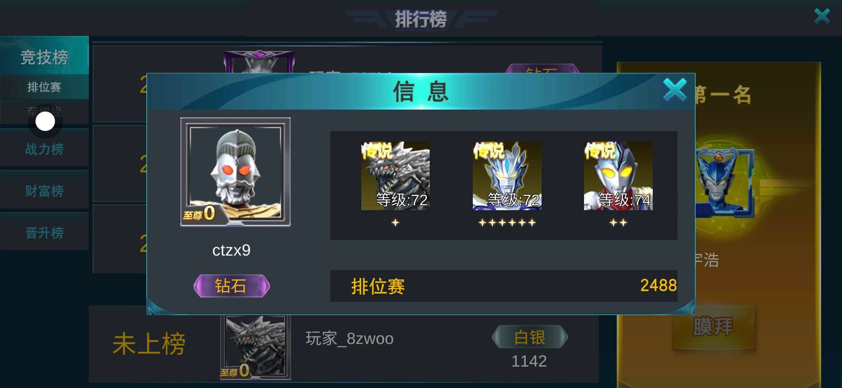Click the 白银 silver rank badge
Screen dimensions: 842x388
coord(530,337)
